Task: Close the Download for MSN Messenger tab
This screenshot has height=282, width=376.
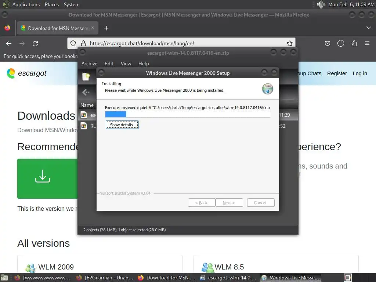Action: point(93,28)
